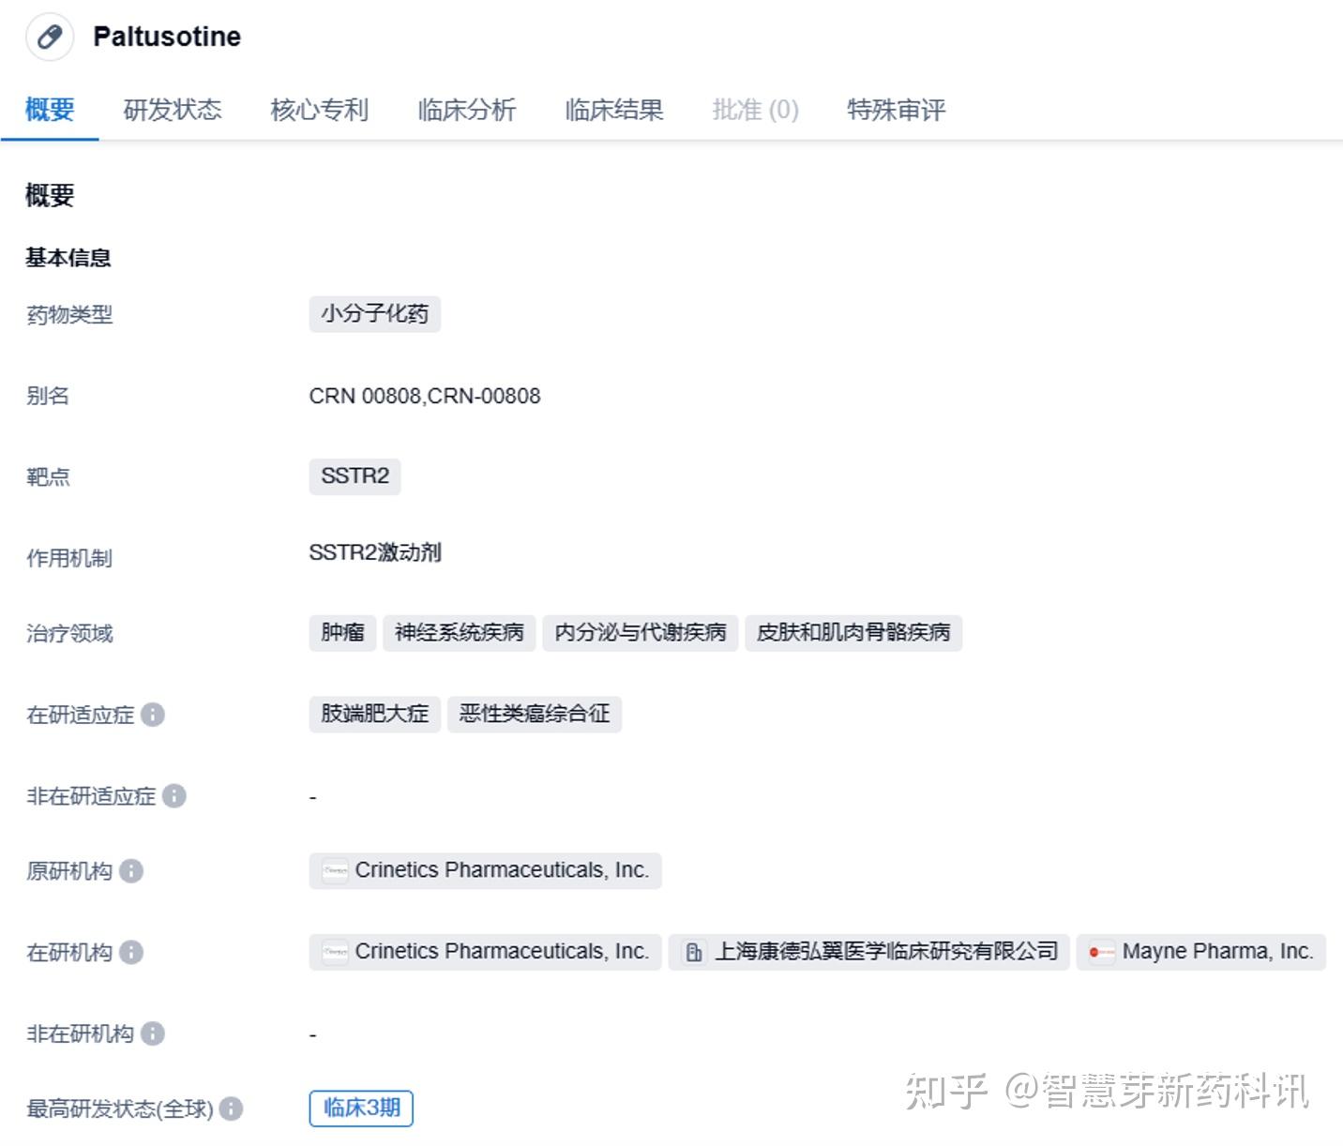Click the paperclip icon beside Paltusotine
Screen dimensions: 1343x1146
[x=49, y=37]
